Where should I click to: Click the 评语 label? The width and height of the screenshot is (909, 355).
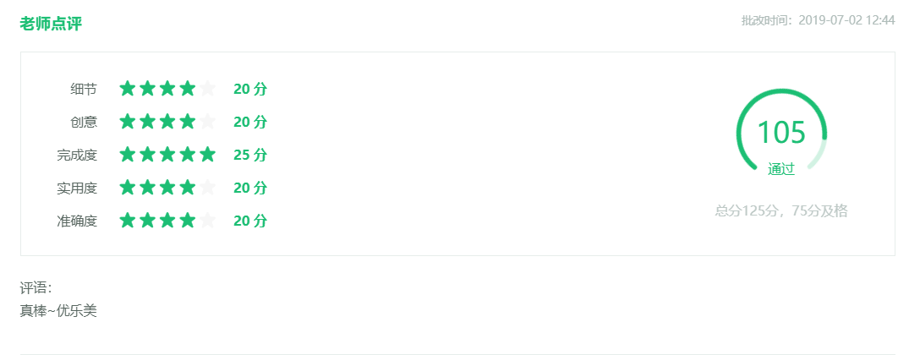click(36, 288)
